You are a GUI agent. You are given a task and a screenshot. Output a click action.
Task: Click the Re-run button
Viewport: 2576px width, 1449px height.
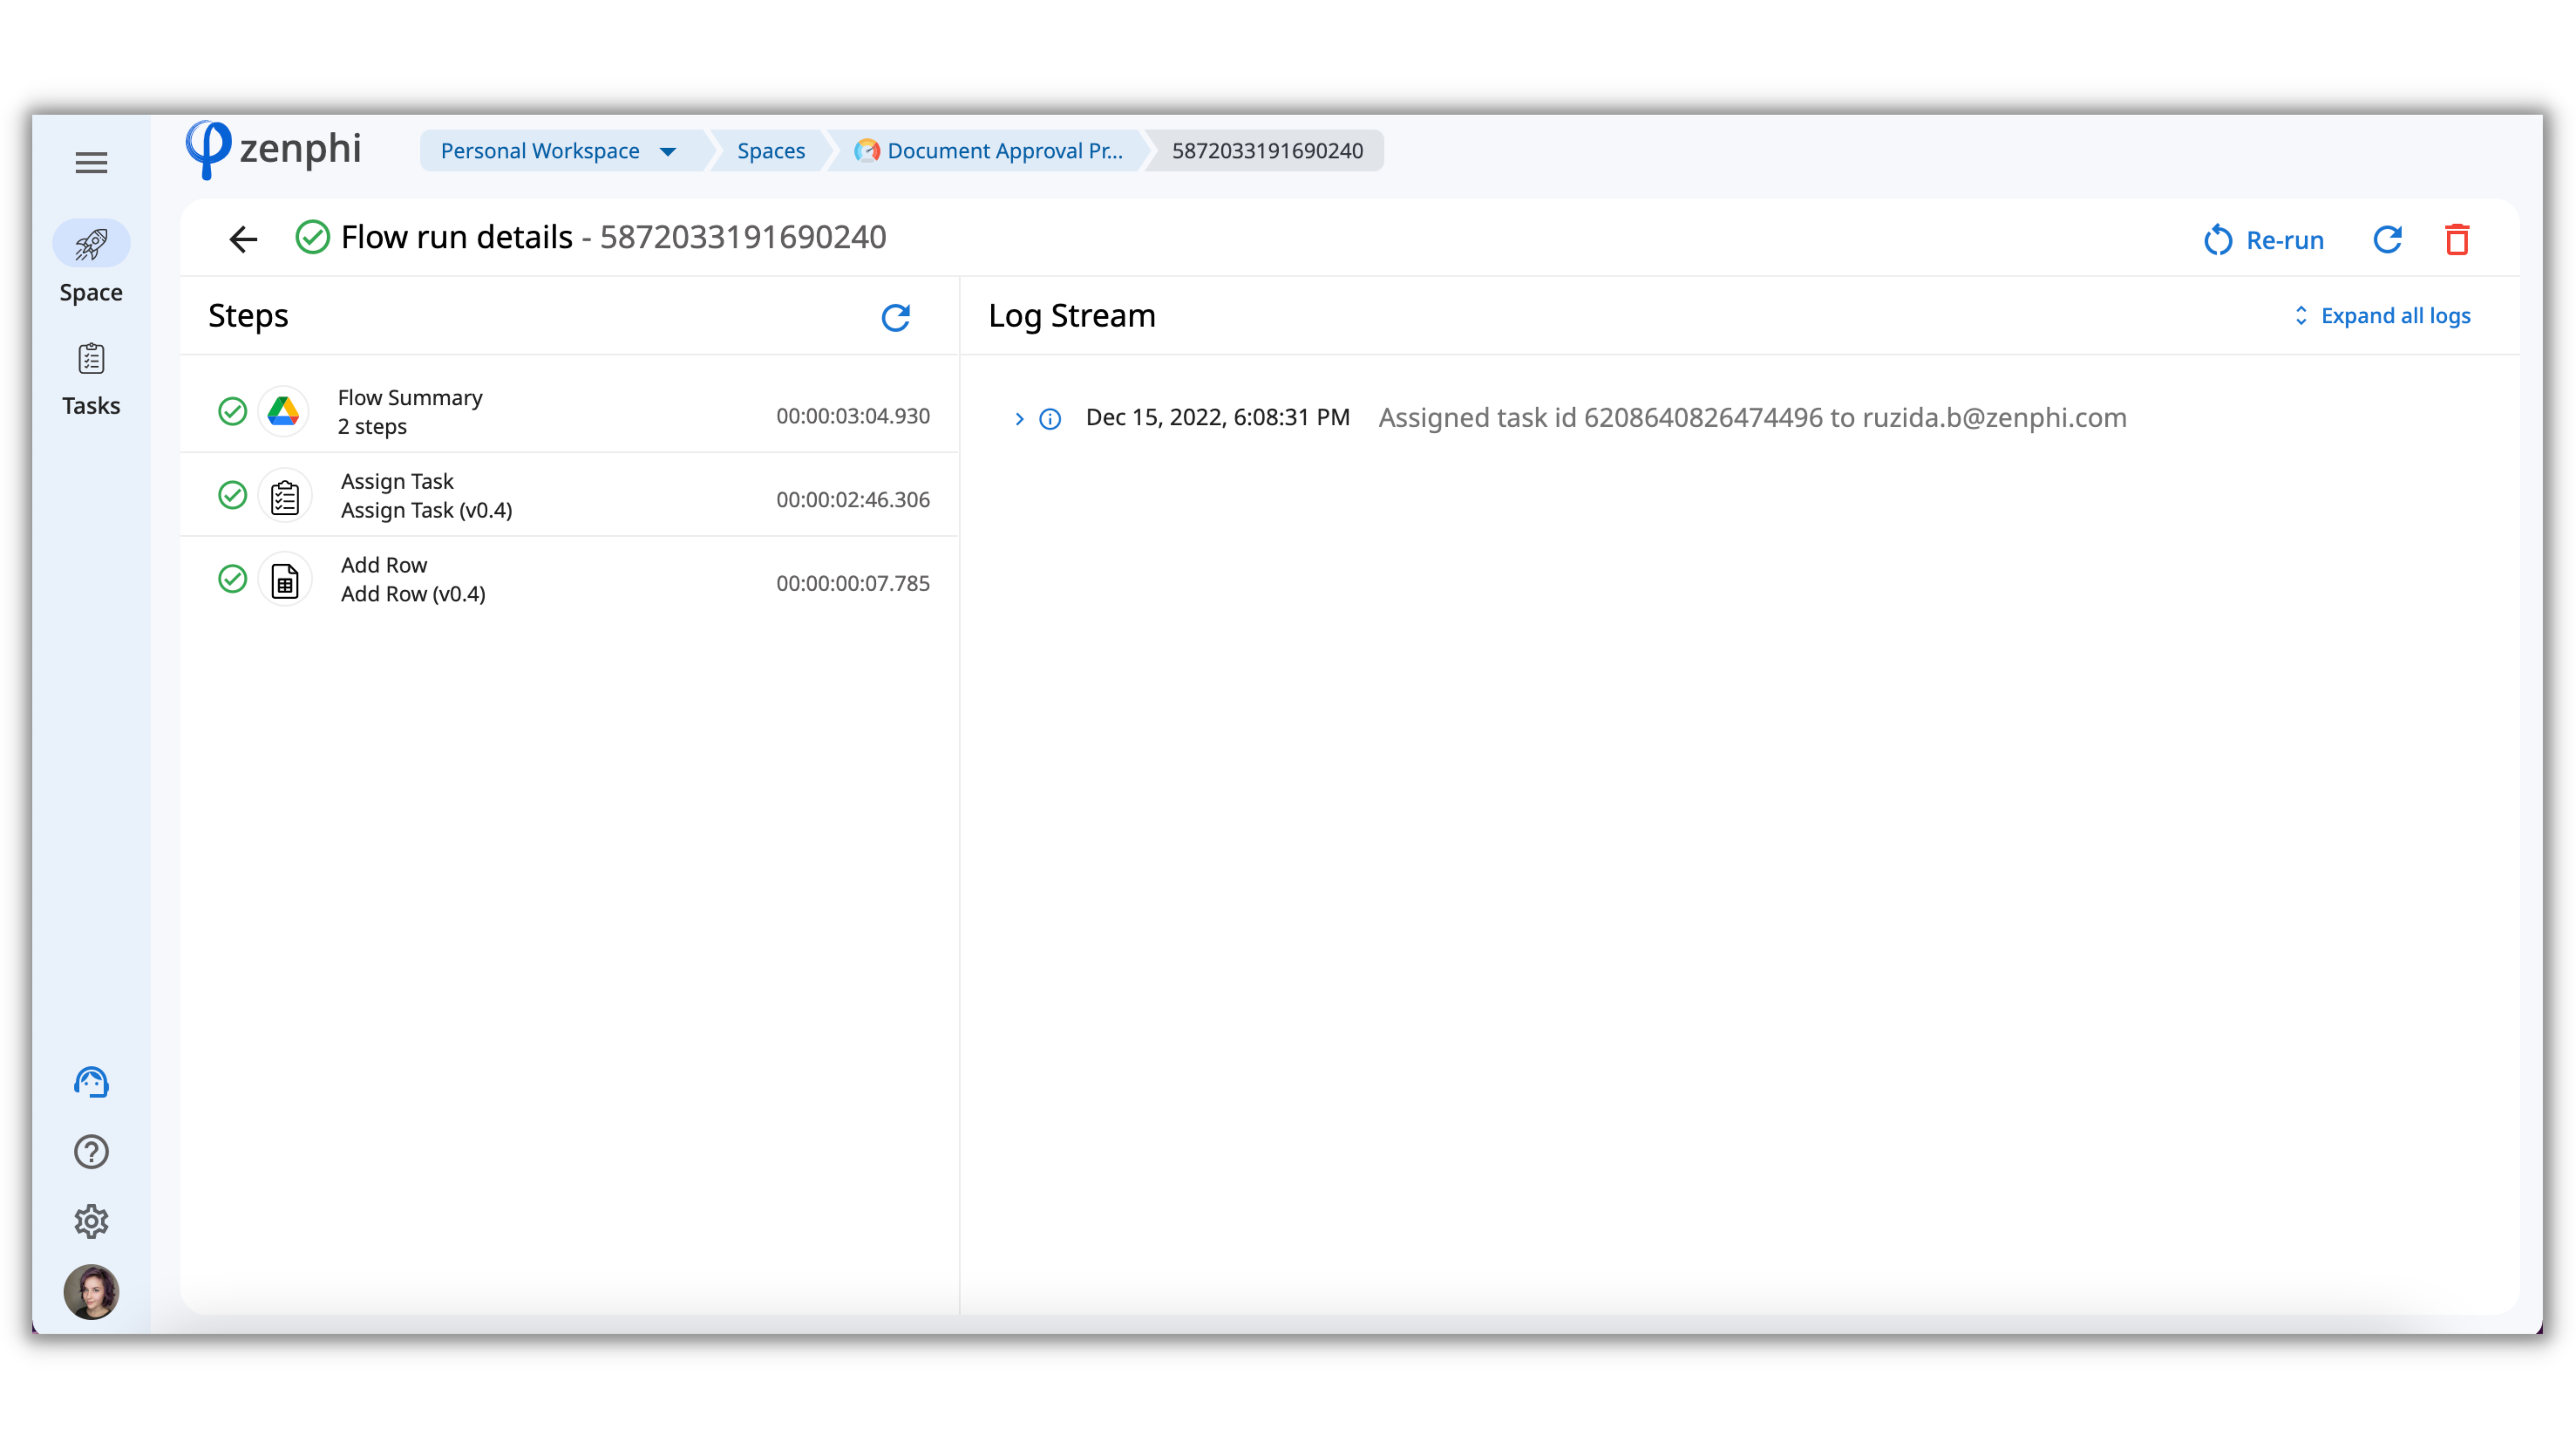tap(2263, 240)
